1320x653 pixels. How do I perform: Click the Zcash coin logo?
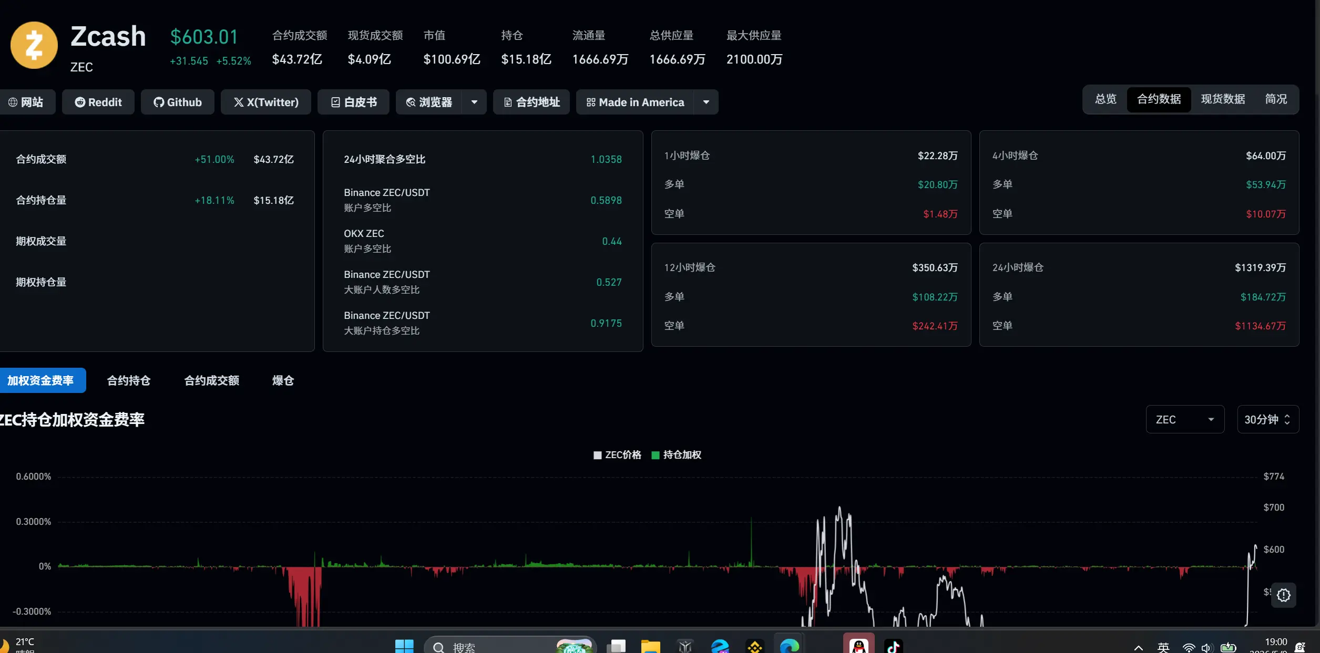[x=34, y=45]
